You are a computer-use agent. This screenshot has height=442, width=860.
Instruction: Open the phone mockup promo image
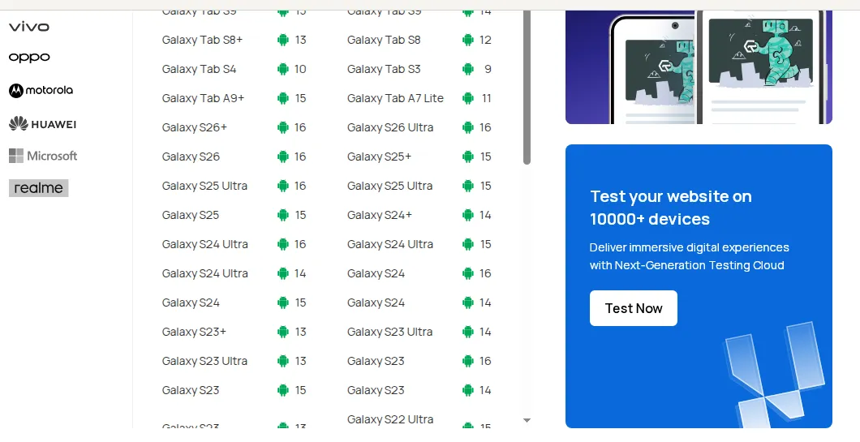699,67
